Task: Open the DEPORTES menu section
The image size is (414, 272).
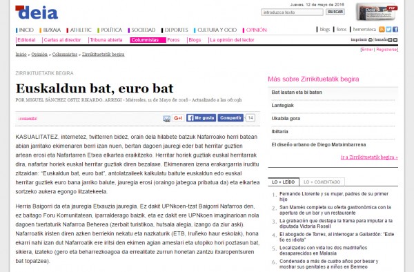Action: [x=176, y=30]
